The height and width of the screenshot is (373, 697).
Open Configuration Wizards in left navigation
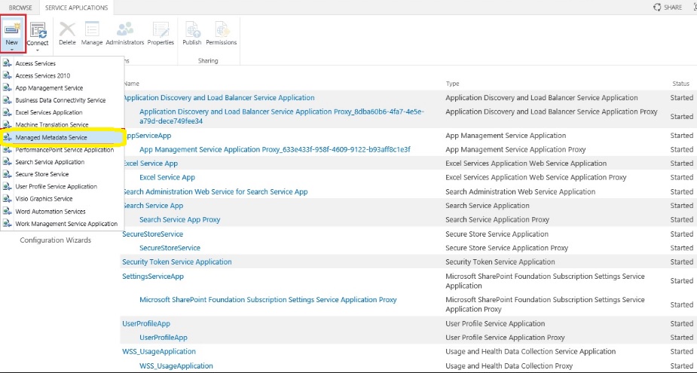(55, 240)
